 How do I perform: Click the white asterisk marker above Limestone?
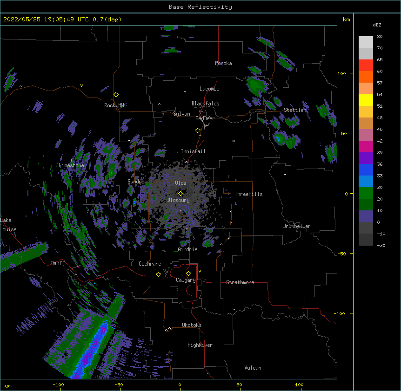point(72,161)
